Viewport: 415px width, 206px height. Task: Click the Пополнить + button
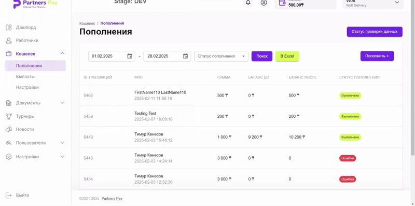[x=377, y=56]
